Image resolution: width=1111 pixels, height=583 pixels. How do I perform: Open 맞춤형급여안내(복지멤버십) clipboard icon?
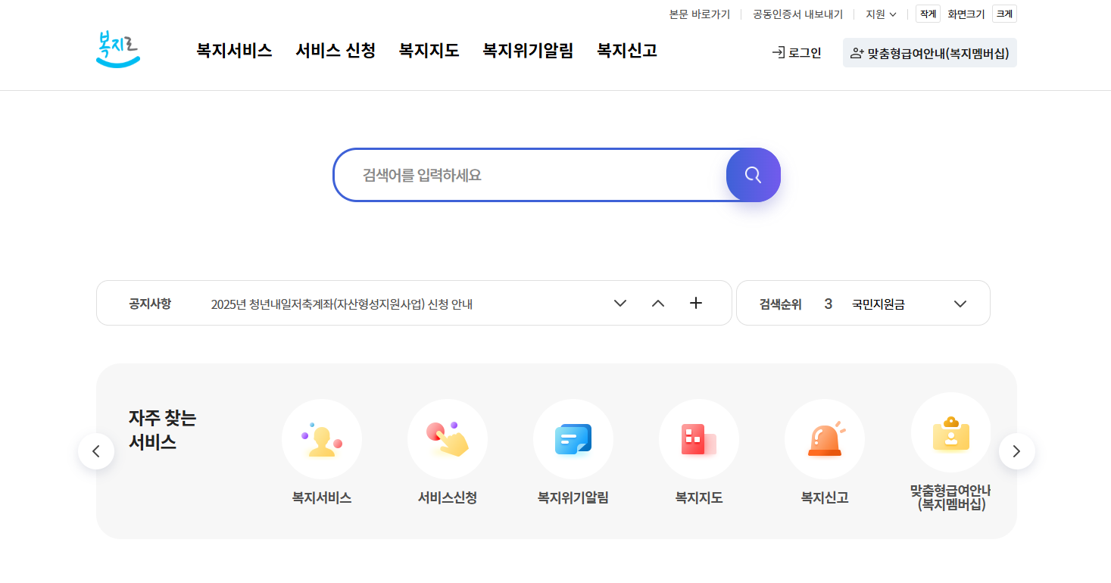click(x=950, y=432)
